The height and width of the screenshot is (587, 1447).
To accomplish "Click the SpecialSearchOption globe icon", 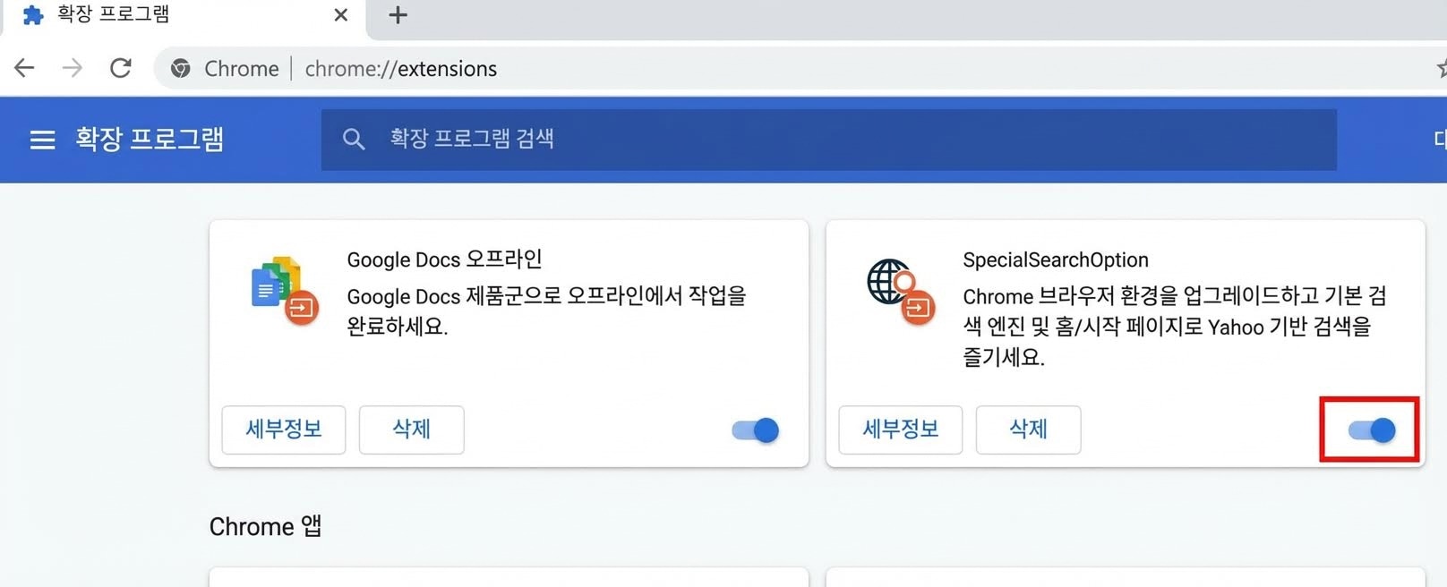I will tap(901, 291).
